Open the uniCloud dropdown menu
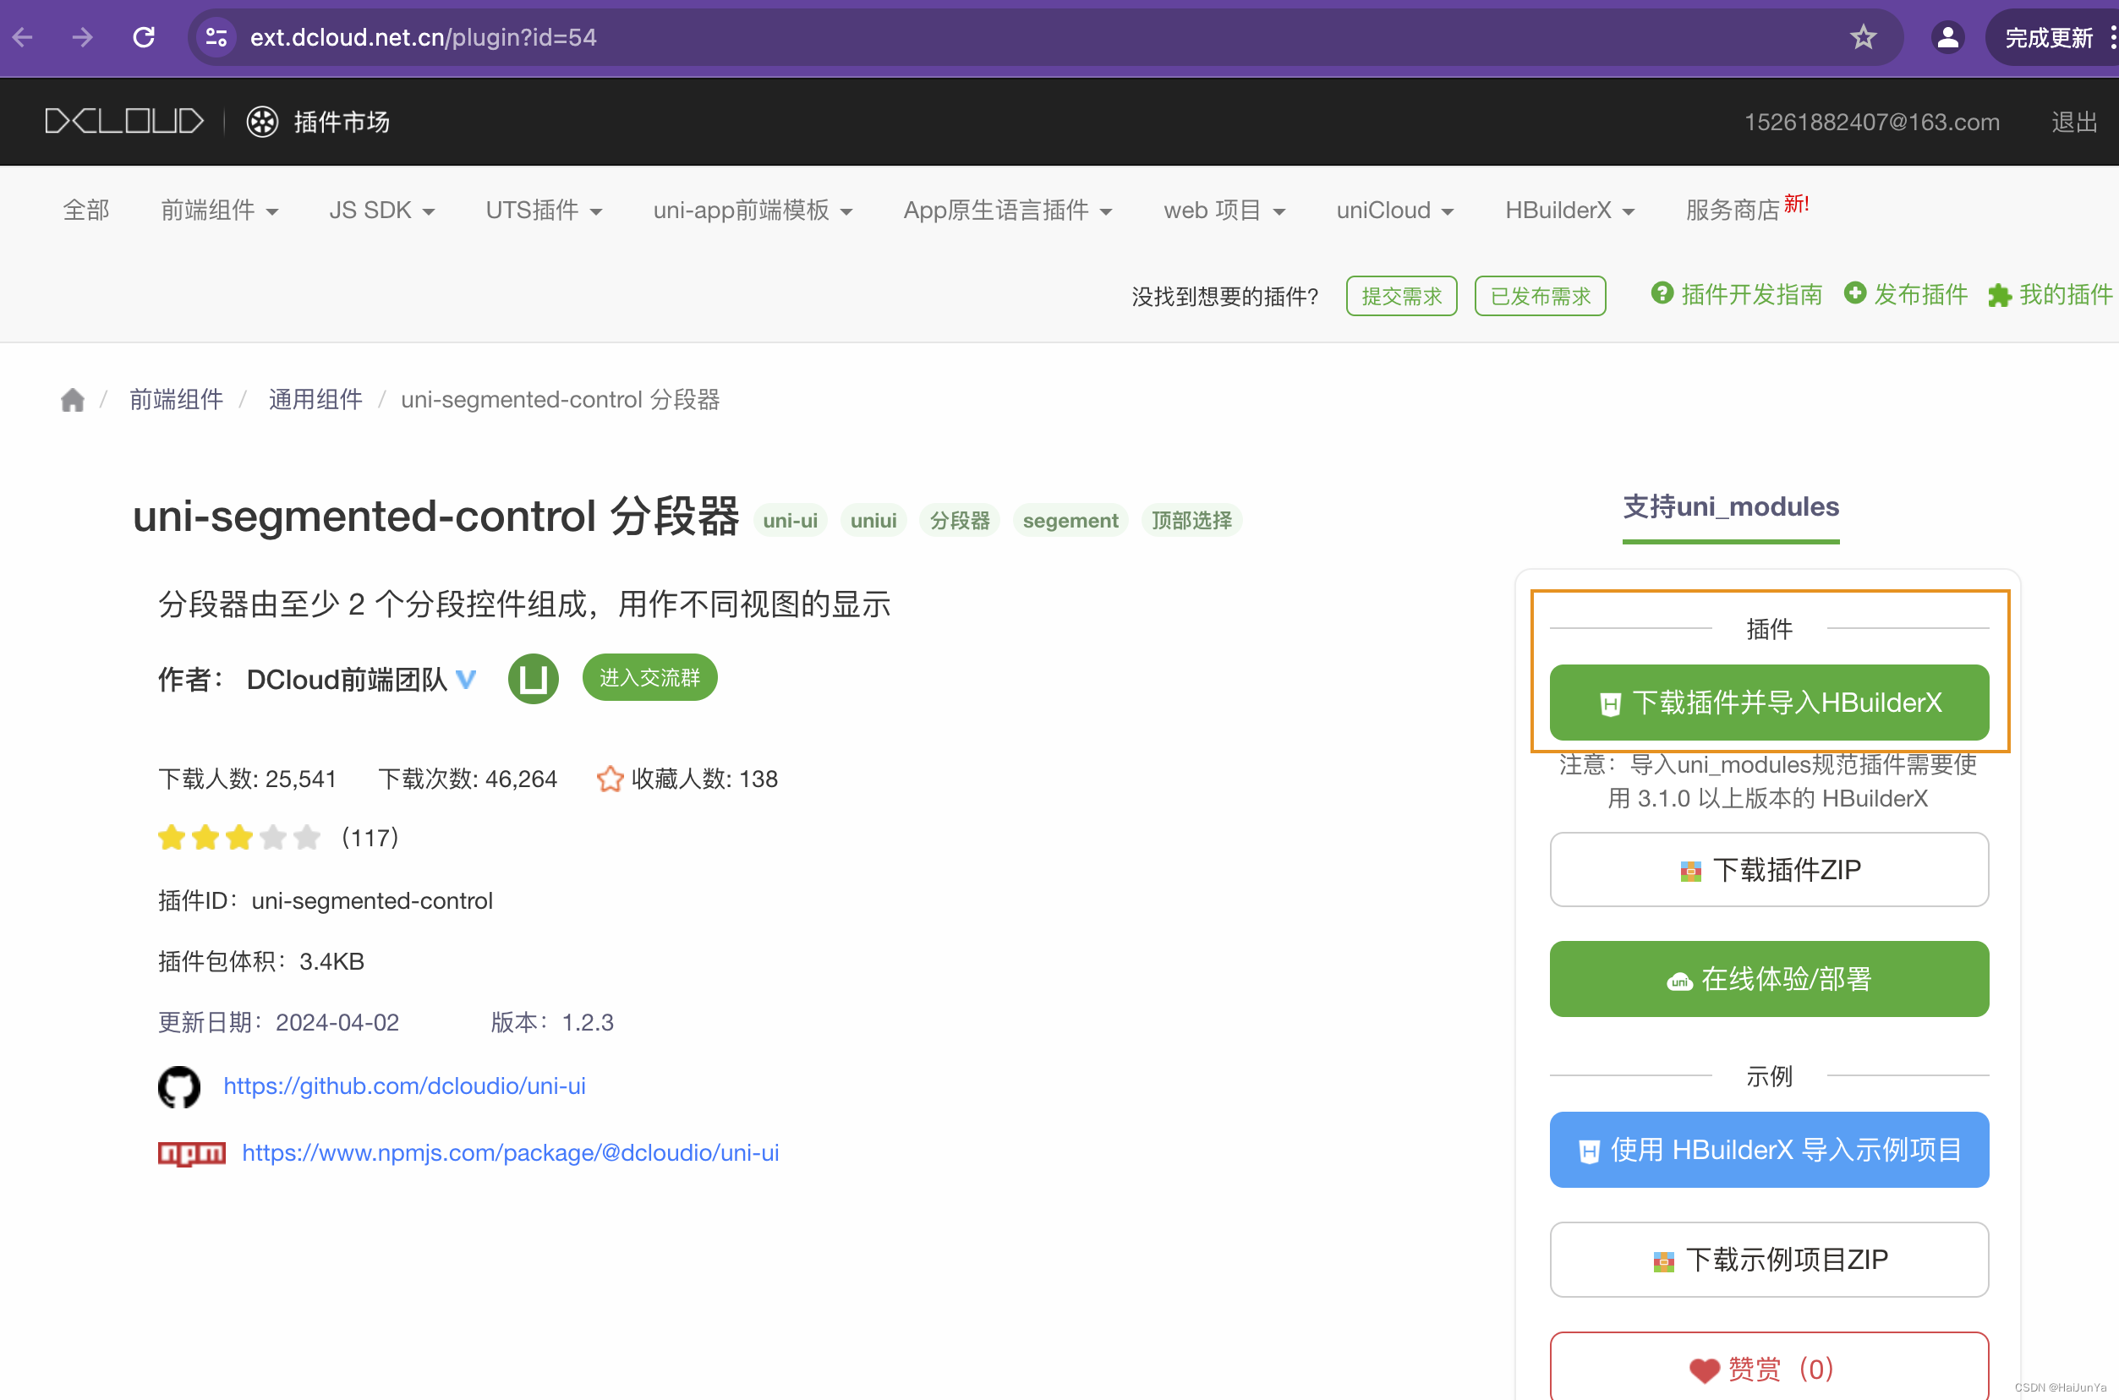This screenshot has height=1400, width=2119. (1395, 211)
